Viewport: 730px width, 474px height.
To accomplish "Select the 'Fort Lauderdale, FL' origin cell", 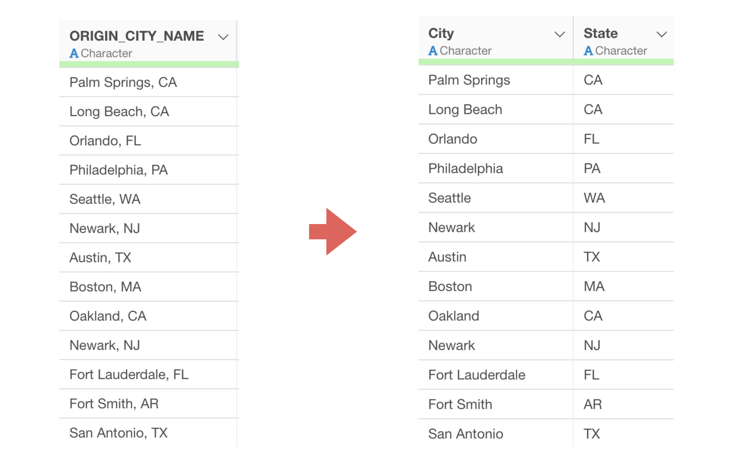I will click(129, 375).
